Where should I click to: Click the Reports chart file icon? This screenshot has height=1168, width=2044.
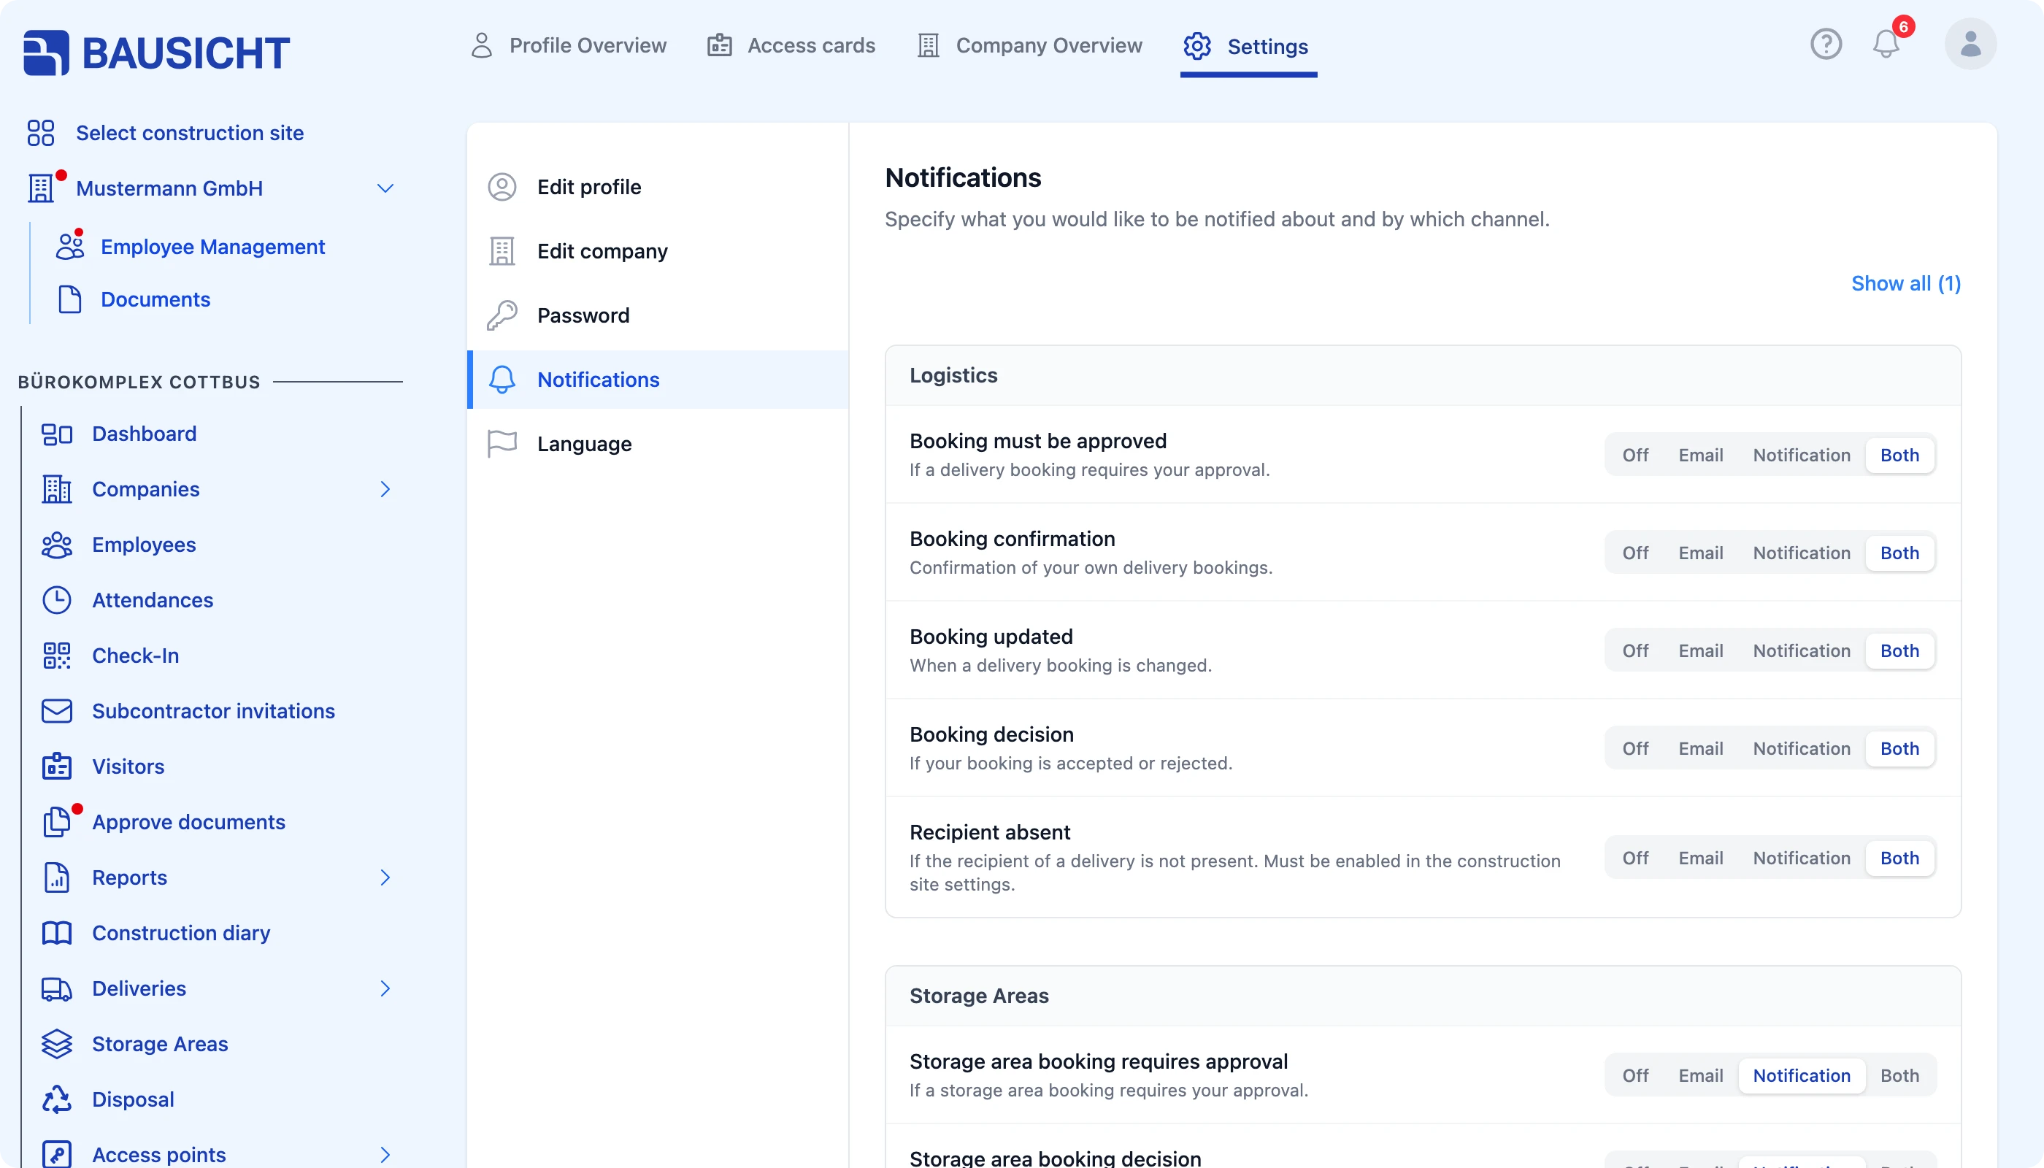click(x=57, y=877)
